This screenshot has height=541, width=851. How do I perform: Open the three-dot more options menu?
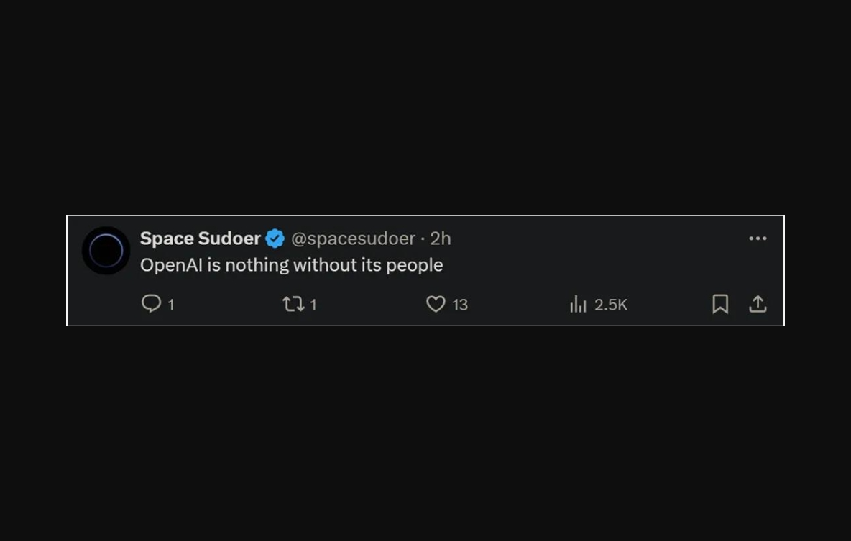point(758,239)
